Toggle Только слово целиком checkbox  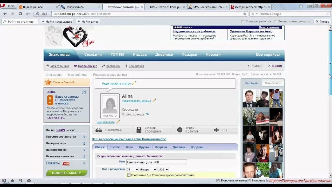[275, 21]
